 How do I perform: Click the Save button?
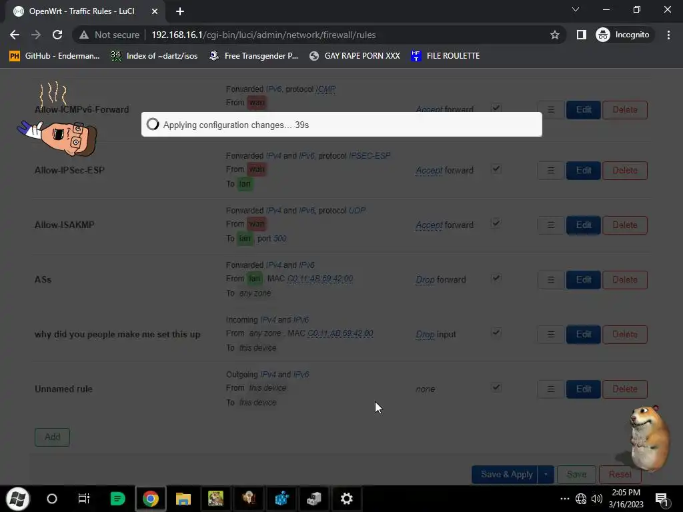click(576, 475)
